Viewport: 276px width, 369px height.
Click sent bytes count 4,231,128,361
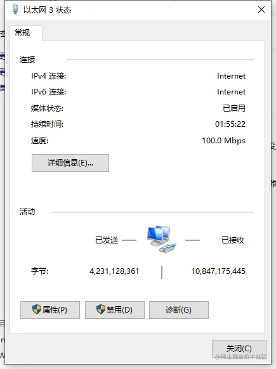(x=114, y=271)
